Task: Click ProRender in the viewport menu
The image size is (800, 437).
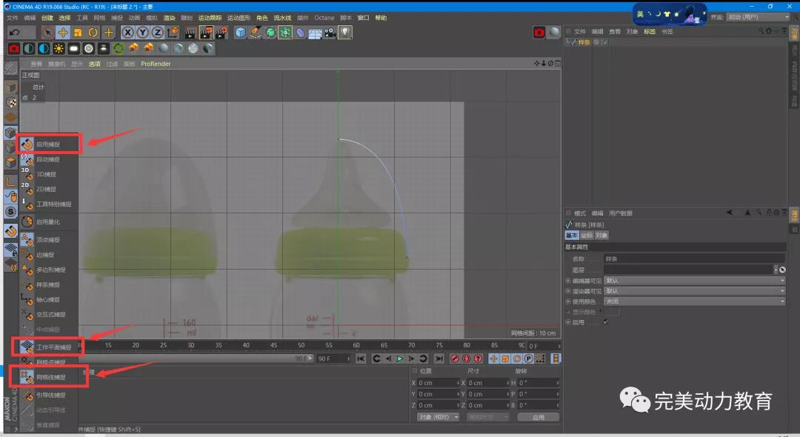Action: coord(156,64)
